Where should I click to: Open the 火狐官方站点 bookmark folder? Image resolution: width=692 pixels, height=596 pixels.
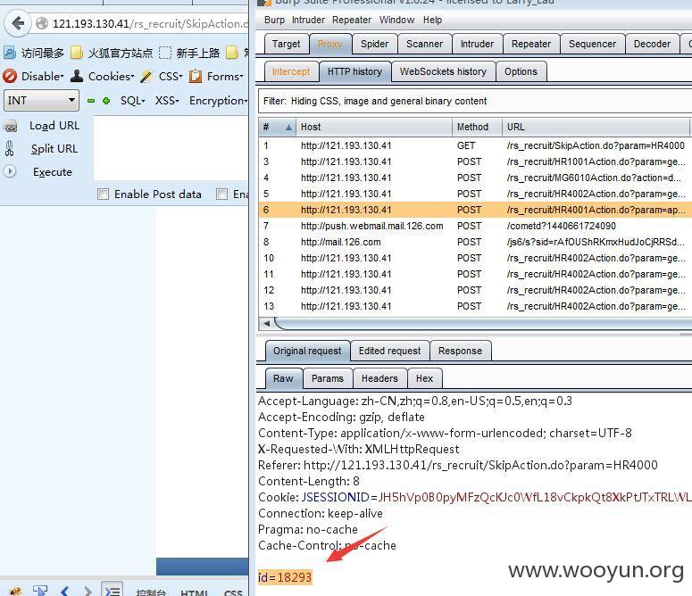coord(112,54)
